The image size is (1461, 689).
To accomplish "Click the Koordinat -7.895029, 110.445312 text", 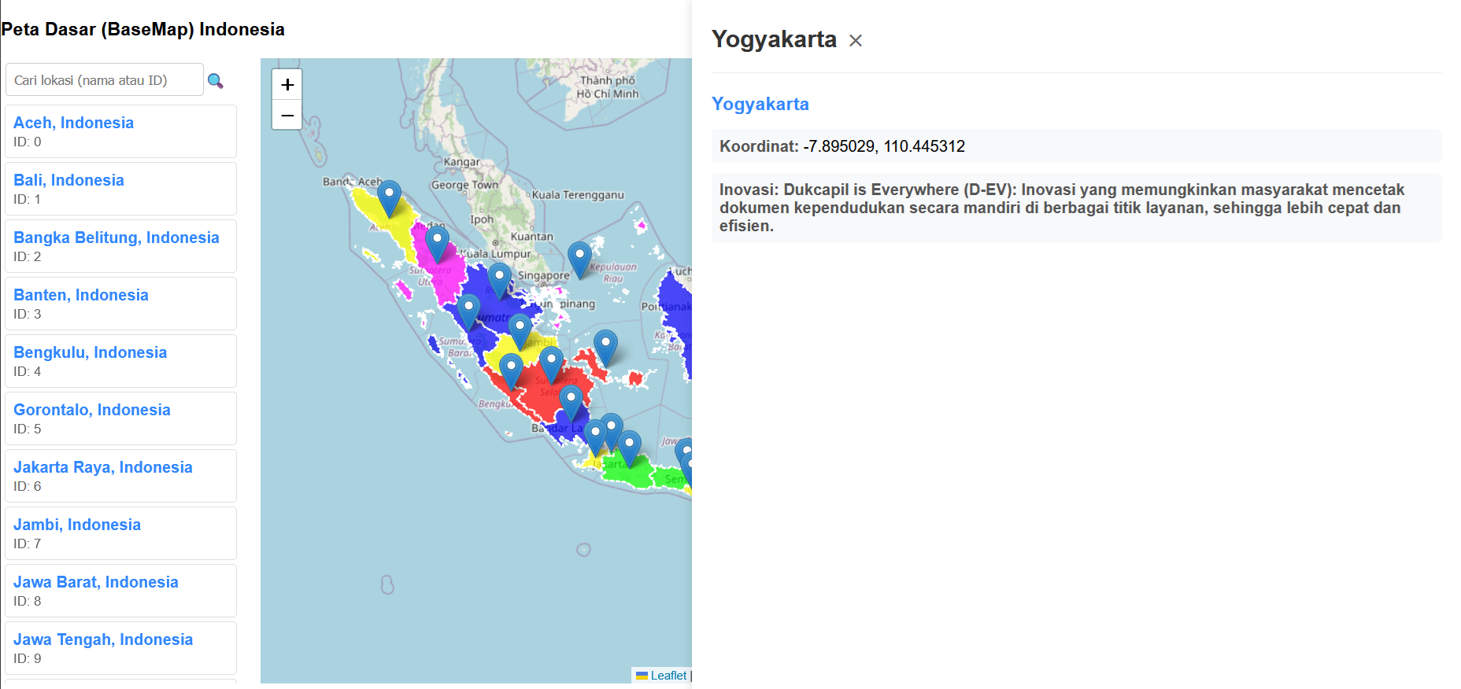I will coord(842,146).
